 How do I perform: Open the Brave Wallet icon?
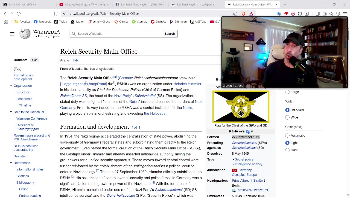pos(325,14)
